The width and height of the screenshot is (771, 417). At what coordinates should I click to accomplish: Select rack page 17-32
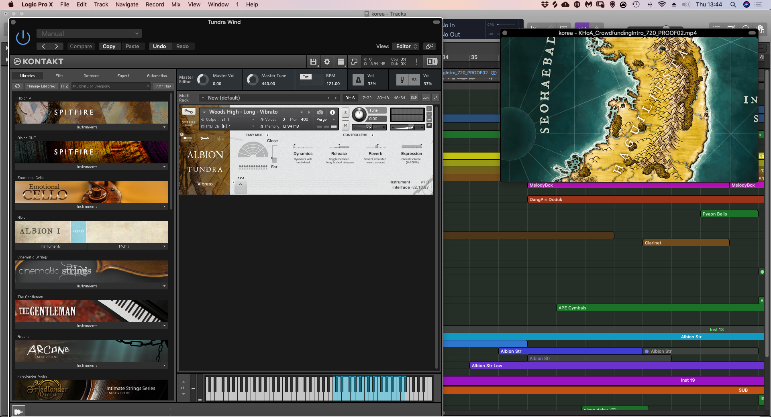366,98
